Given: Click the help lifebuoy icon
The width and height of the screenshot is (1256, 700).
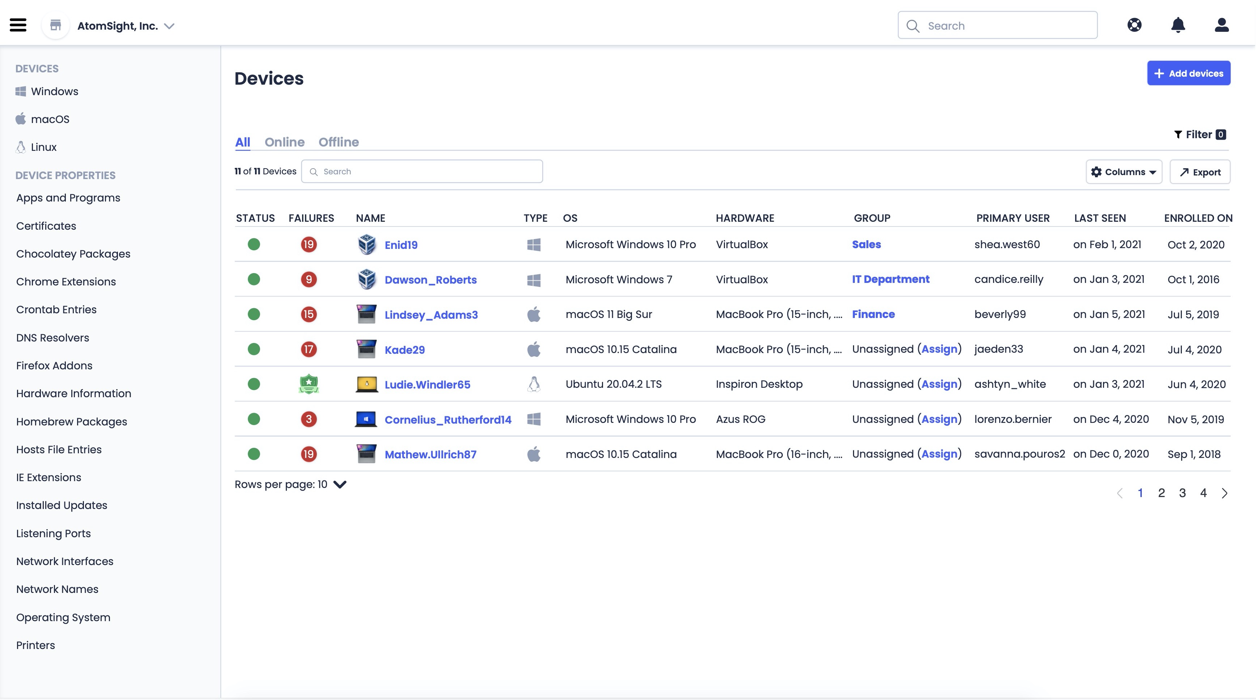Looking at the screenshot, I should coord(1134,25).
